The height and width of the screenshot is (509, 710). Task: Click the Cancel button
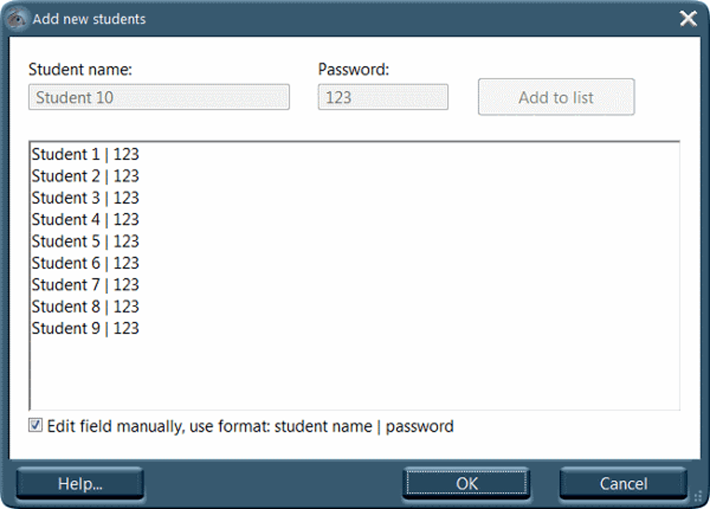tap(624, 483)
